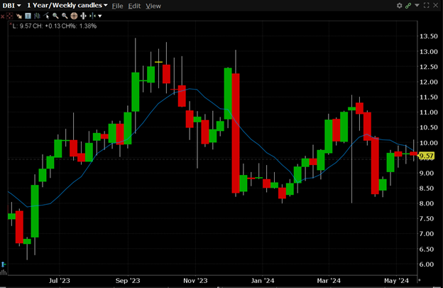The image size is (443, 288).
Task: Click the 6.00 price axis label
Action: tap(426, 265)
